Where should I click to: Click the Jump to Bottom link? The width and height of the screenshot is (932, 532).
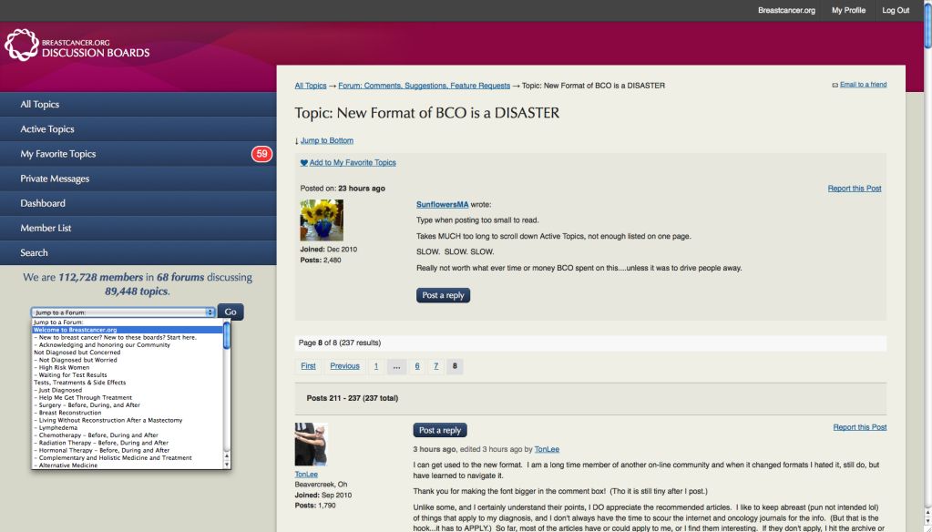click(327, 141)
